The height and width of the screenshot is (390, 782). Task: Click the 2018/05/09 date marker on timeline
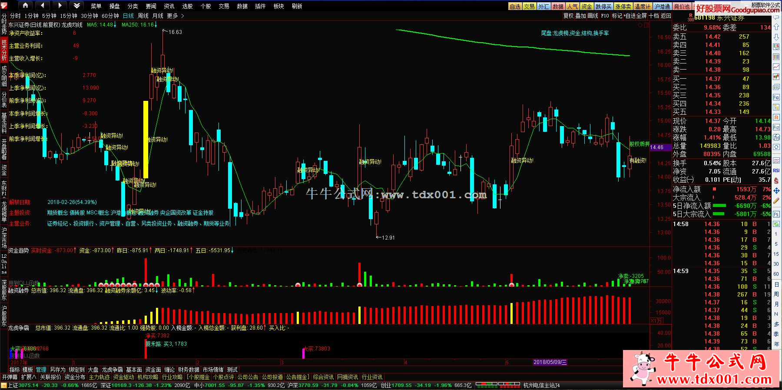pyautogui.click(x=550, y=362)
